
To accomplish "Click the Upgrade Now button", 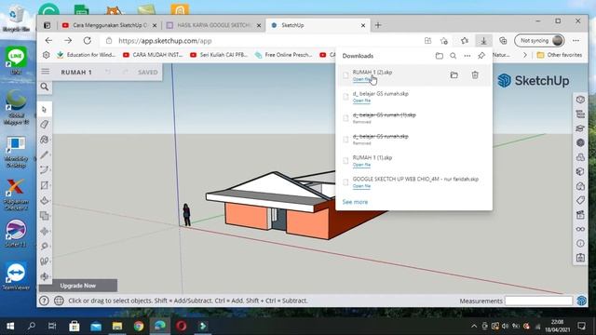I will coord(78,286).
